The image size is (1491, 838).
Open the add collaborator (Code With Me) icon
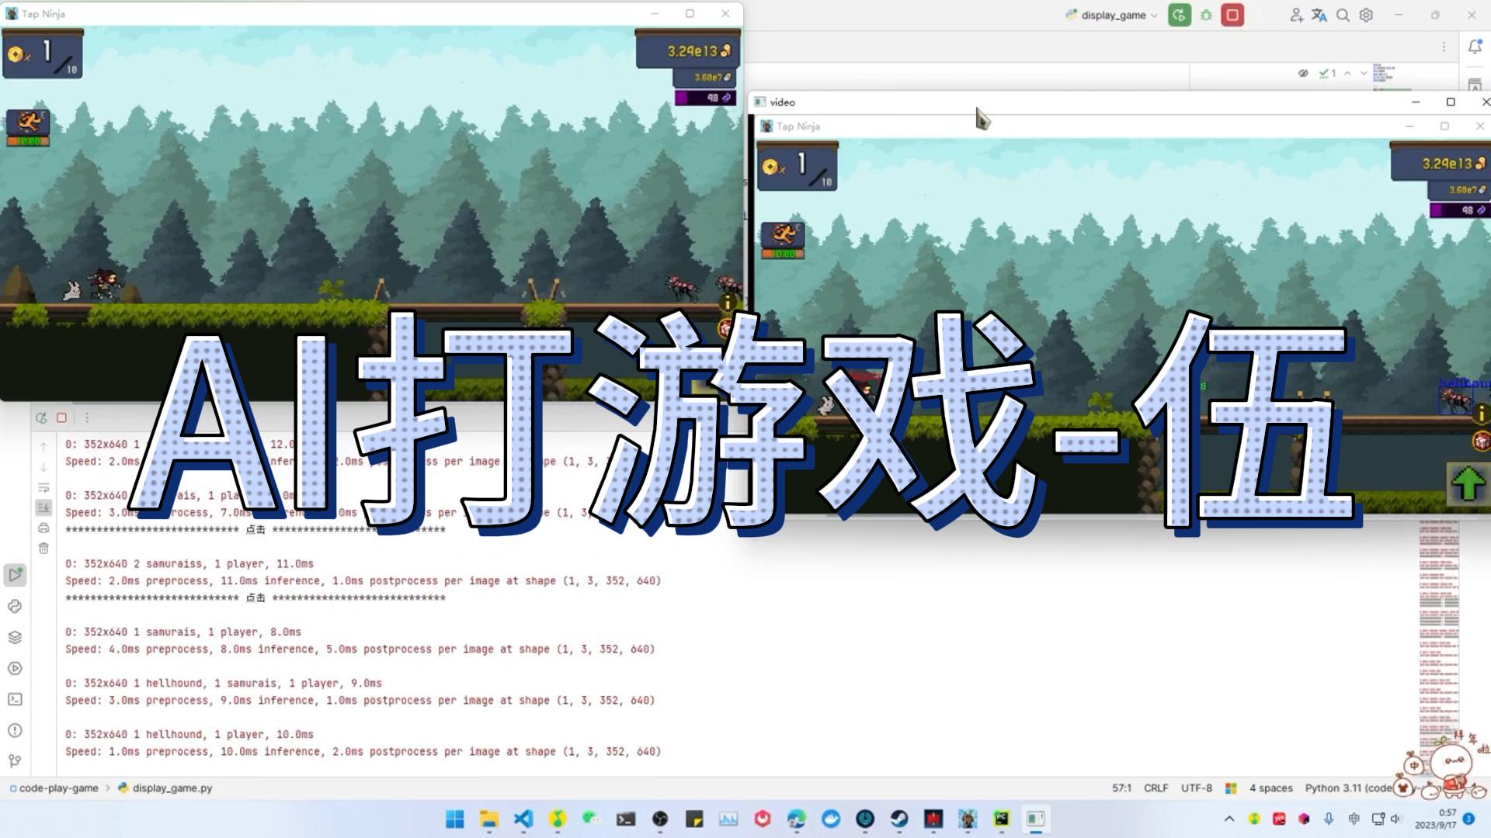click(x=1295, y=15)
